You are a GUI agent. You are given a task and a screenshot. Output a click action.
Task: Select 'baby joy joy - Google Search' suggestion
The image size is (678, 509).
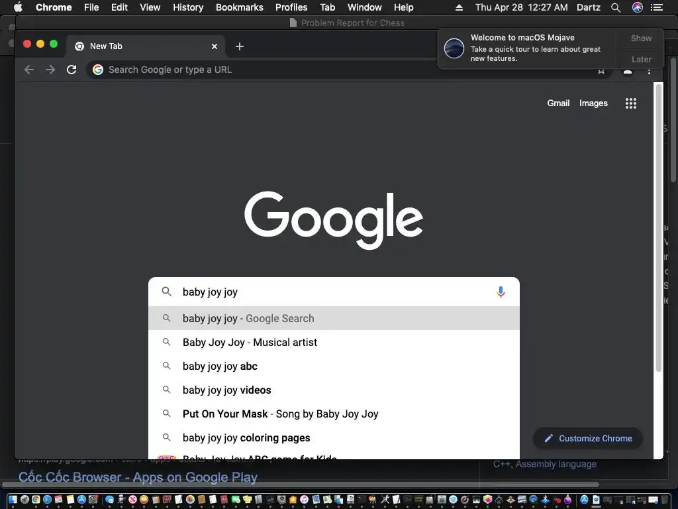(334, 318)
